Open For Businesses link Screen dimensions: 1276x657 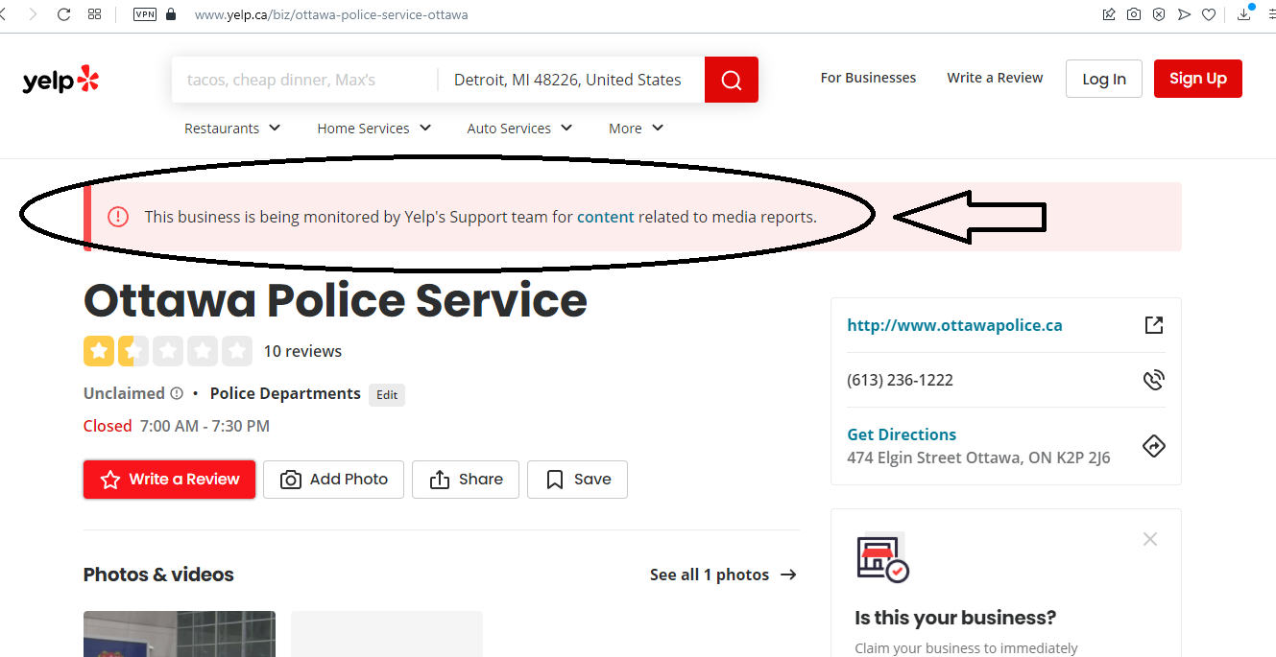(868, 78)
